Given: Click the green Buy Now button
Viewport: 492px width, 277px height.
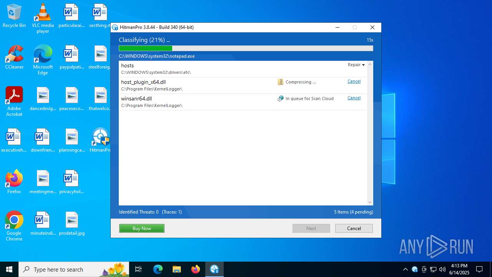Looking at the screenshot, I should (x=142, y=229).
